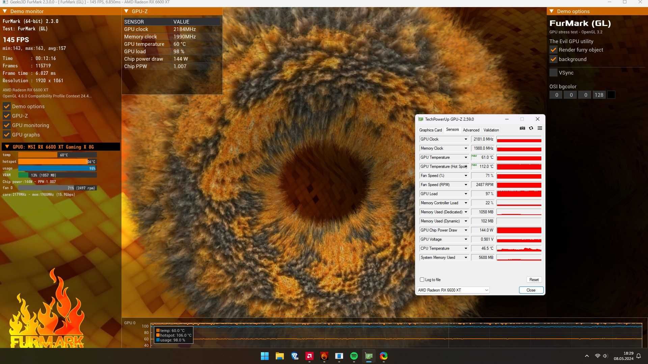Open GPU Load sensor dropdown
The width and height of the screenshot is (648, 364).
click(x=466, y=194)
